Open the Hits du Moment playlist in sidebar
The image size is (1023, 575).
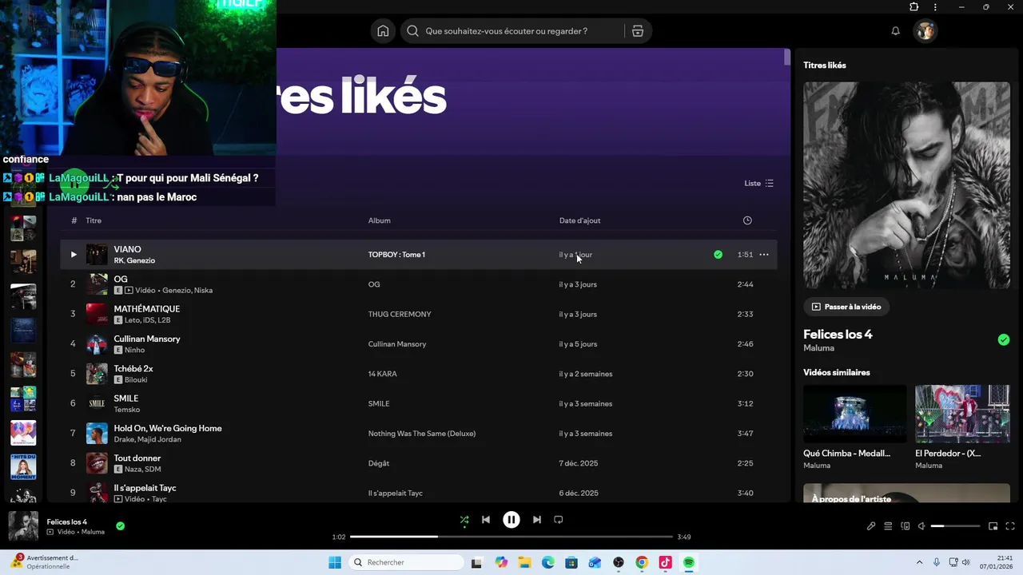click(x=23, y=466)
